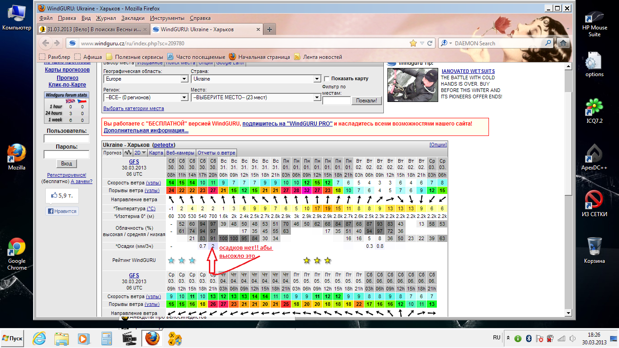Close the WindGURU tab
Viewport: 619px width, 348px height.
(x=259, y=29)
